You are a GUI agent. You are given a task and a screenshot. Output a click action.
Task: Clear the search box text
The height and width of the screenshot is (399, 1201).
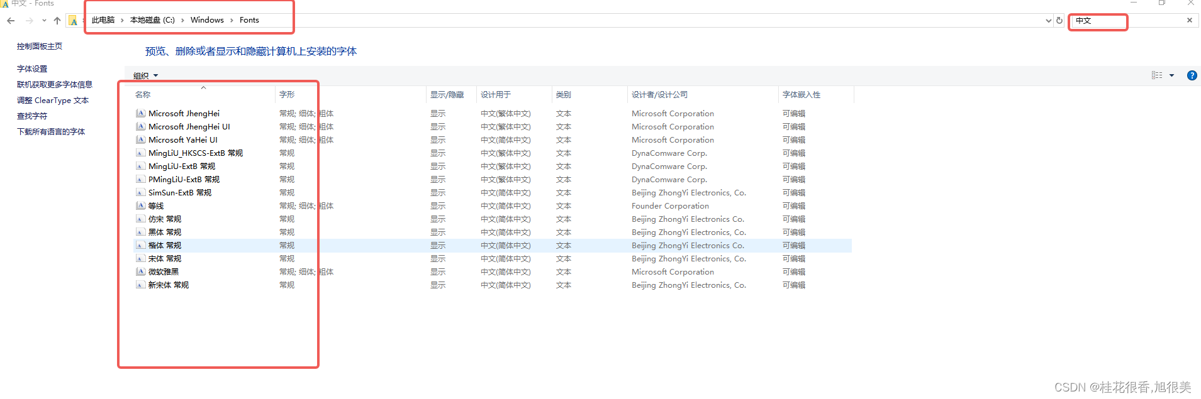coord(1190,20)
